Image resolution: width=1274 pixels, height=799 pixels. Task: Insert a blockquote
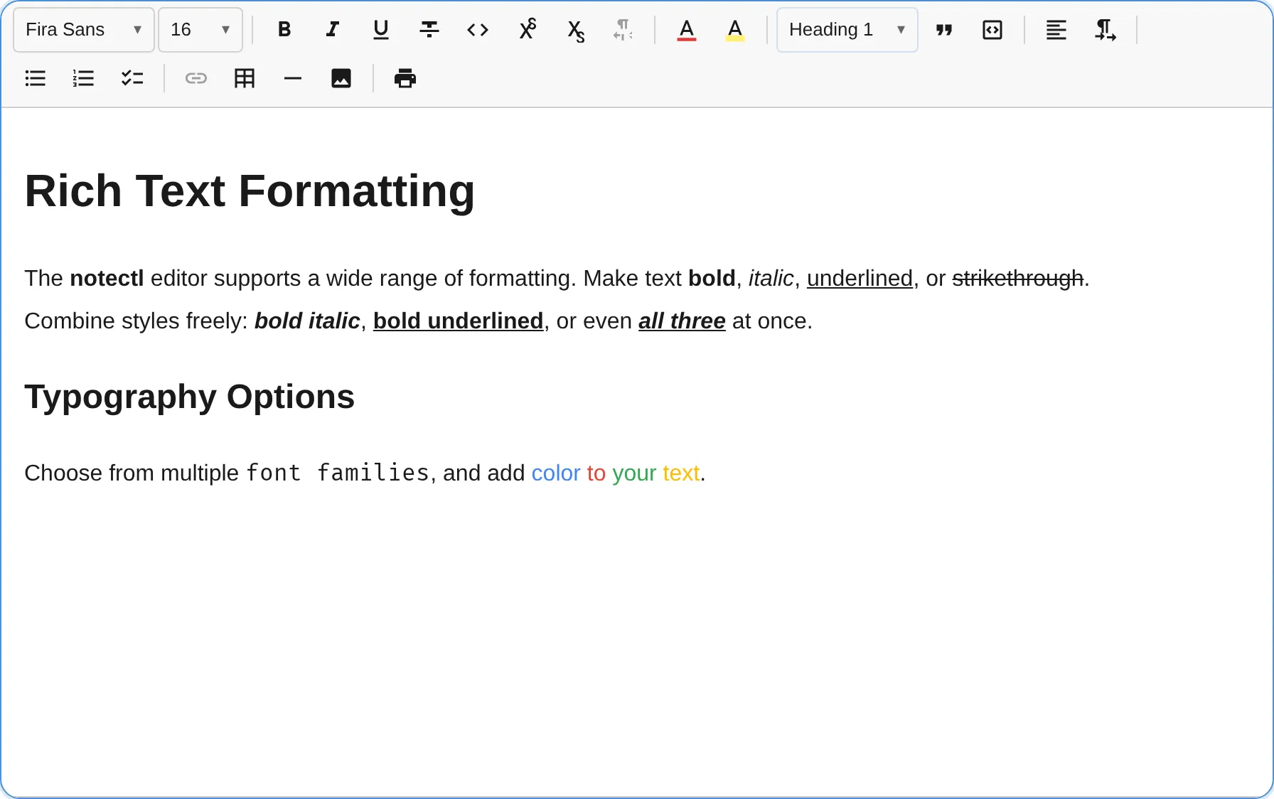pyautogui.click(x=944, y=30)
